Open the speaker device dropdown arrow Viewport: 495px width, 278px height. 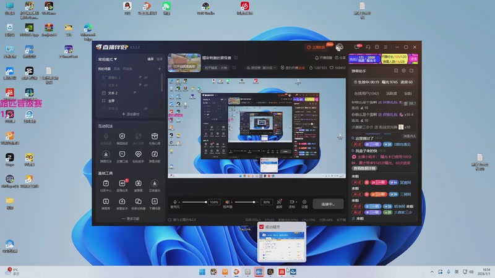(231, 203)
